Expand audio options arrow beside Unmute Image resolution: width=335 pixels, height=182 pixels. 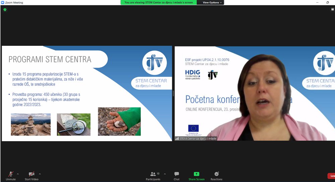point(18,174)
